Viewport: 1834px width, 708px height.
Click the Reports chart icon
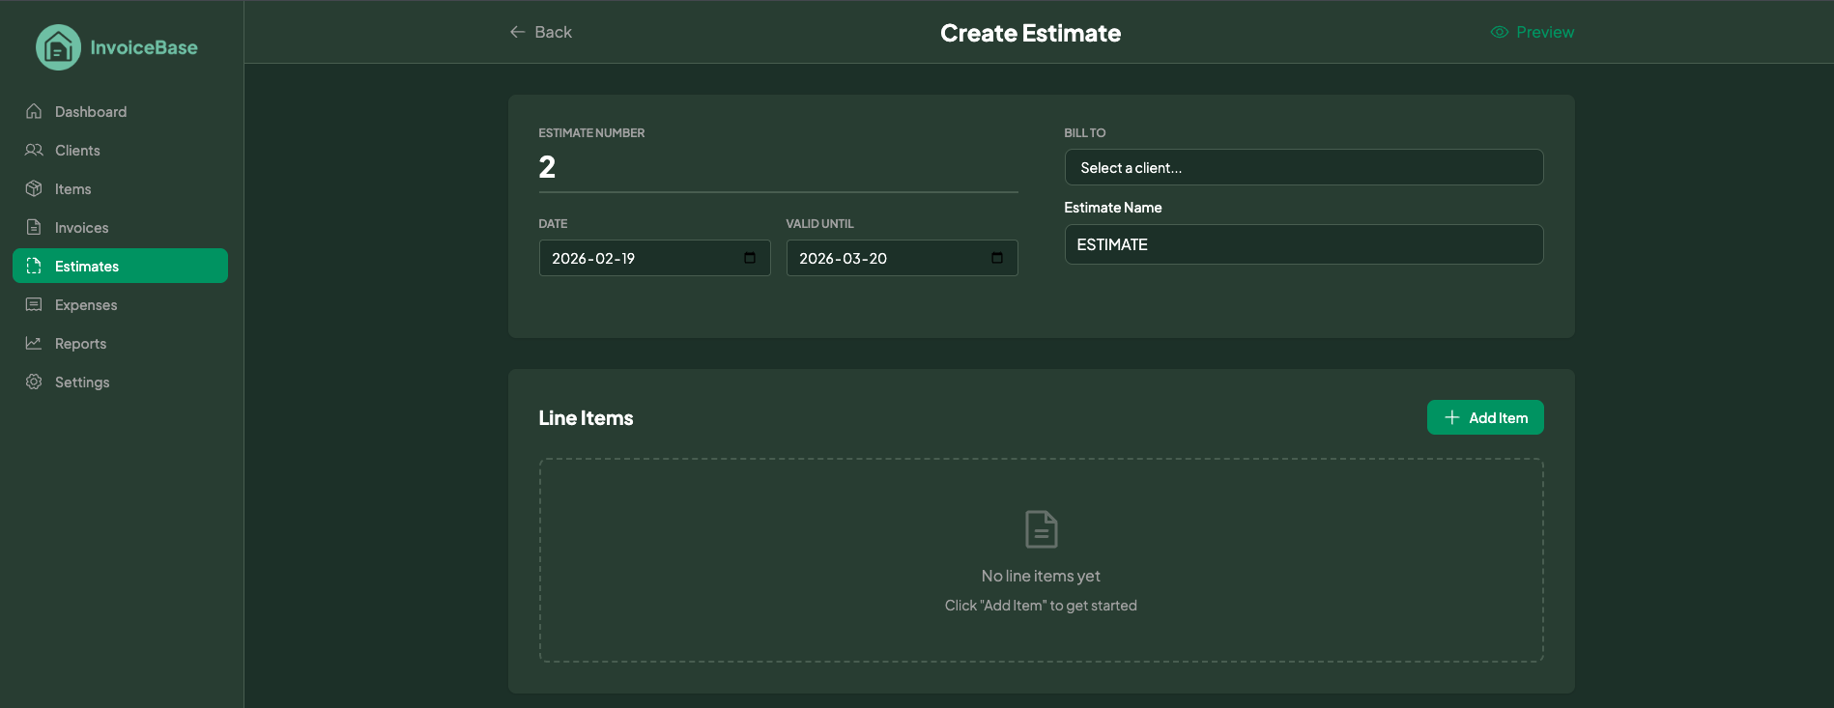click(x=34, y=343)
